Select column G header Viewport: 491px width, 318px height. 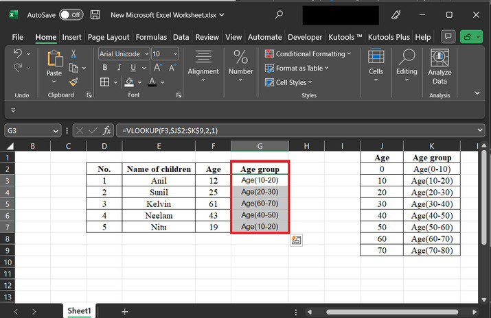click(260, 146)
